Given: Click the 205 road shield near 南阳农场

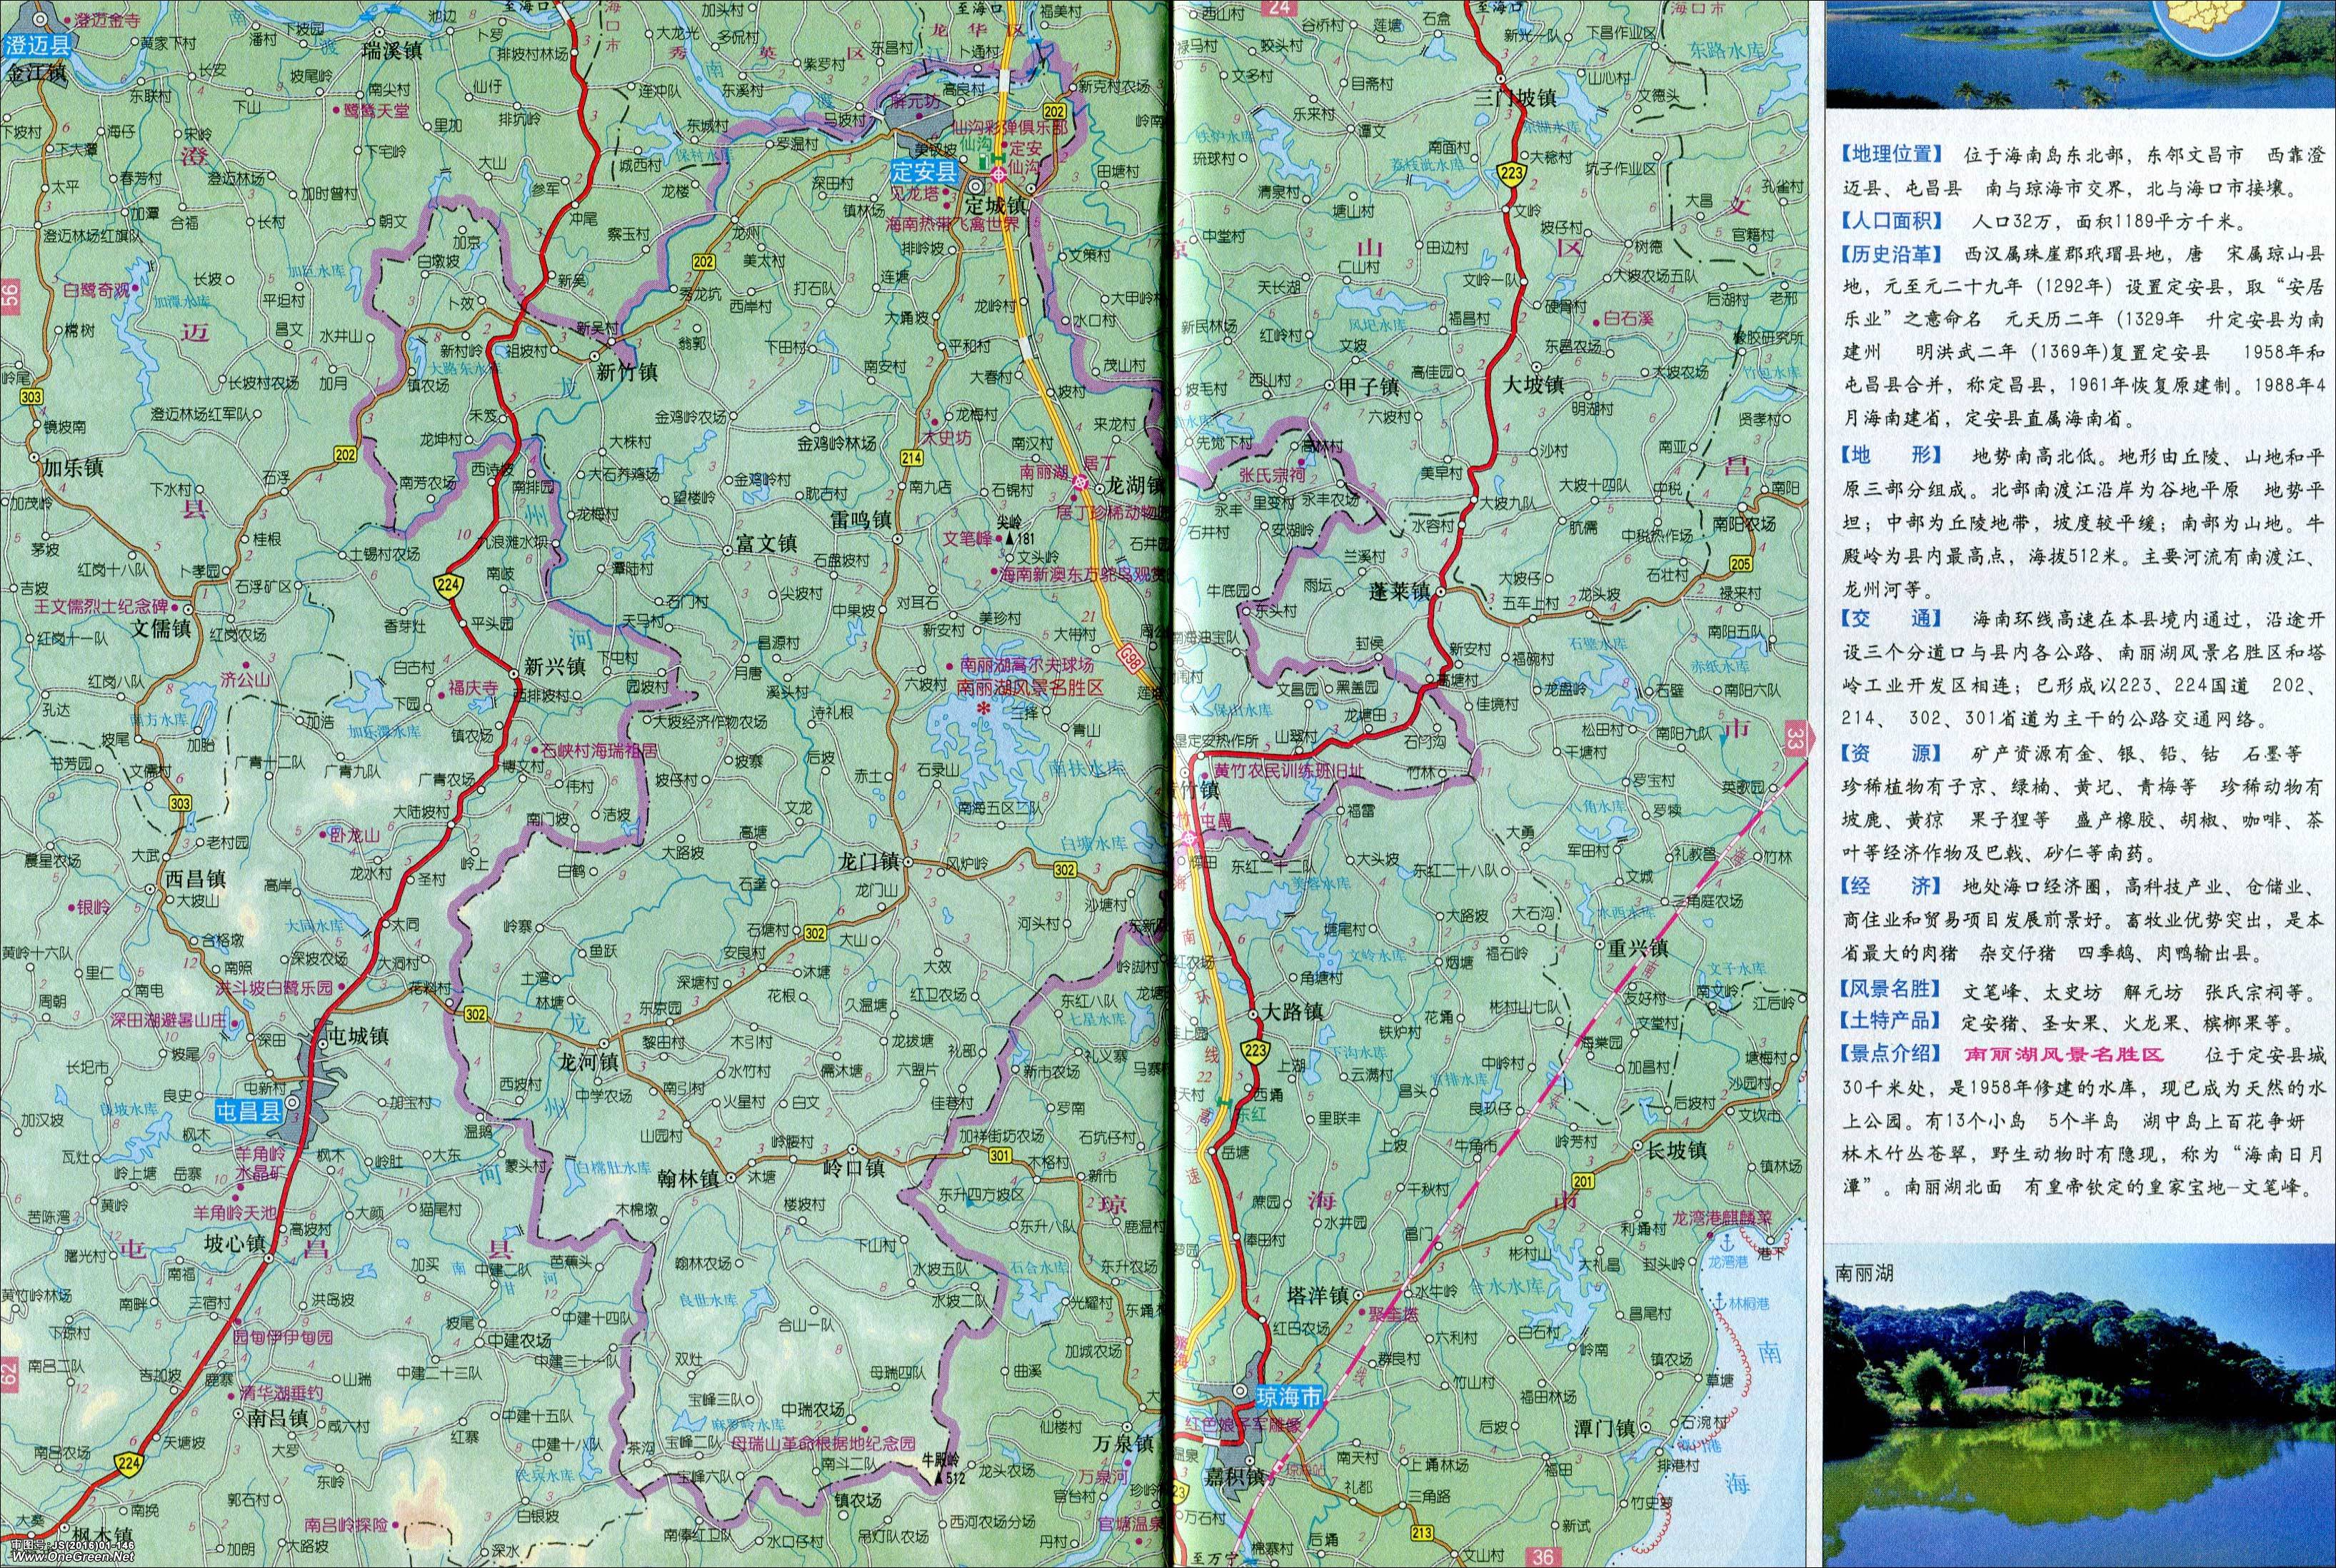Looking at the screenshot, I should tap(1740, 564).
